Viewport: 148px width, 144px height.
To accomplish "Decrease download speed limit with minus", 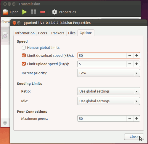I will coord(130,55).
